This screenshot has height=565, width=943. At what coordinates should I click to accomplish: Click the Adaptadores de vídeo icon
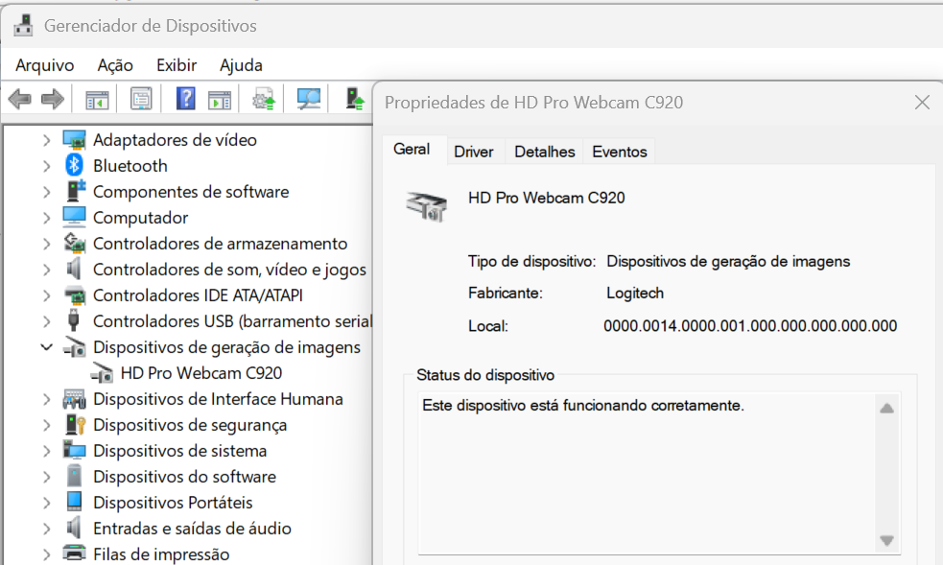tap(74, 140)
